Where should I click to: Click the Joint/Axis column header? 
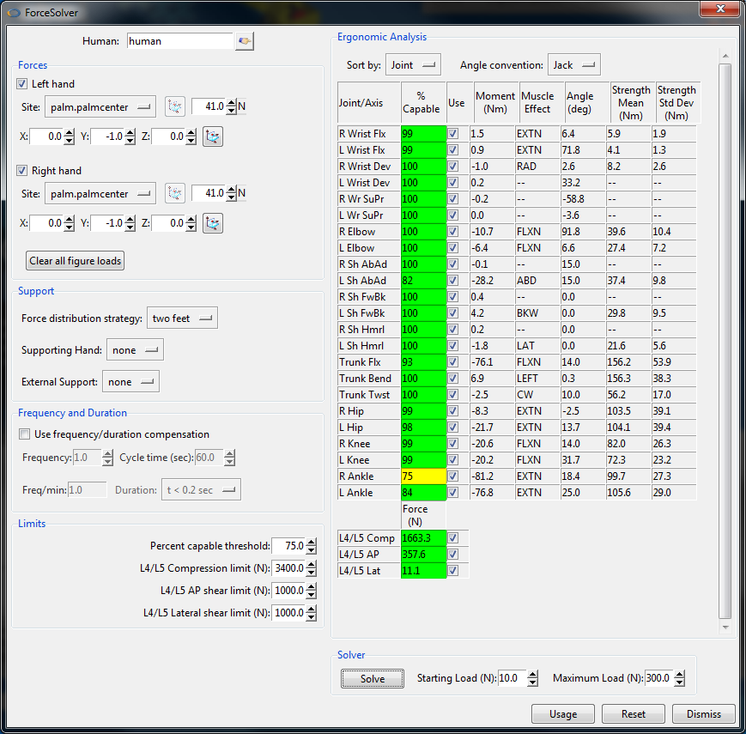(369, 103)
